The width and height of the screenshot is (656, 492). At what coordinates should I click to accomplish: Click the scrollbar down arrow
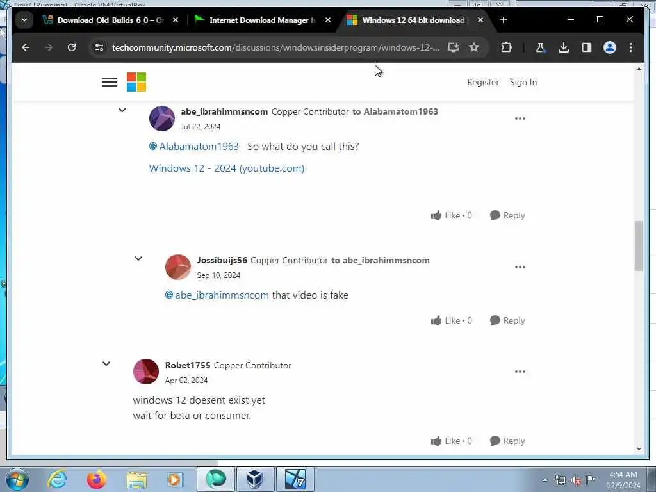[x=639, y=449]
